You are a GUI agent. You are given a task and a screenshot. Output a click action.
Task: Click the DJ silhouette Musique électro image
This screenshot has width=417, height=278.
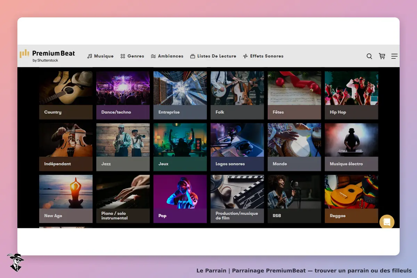351,140
